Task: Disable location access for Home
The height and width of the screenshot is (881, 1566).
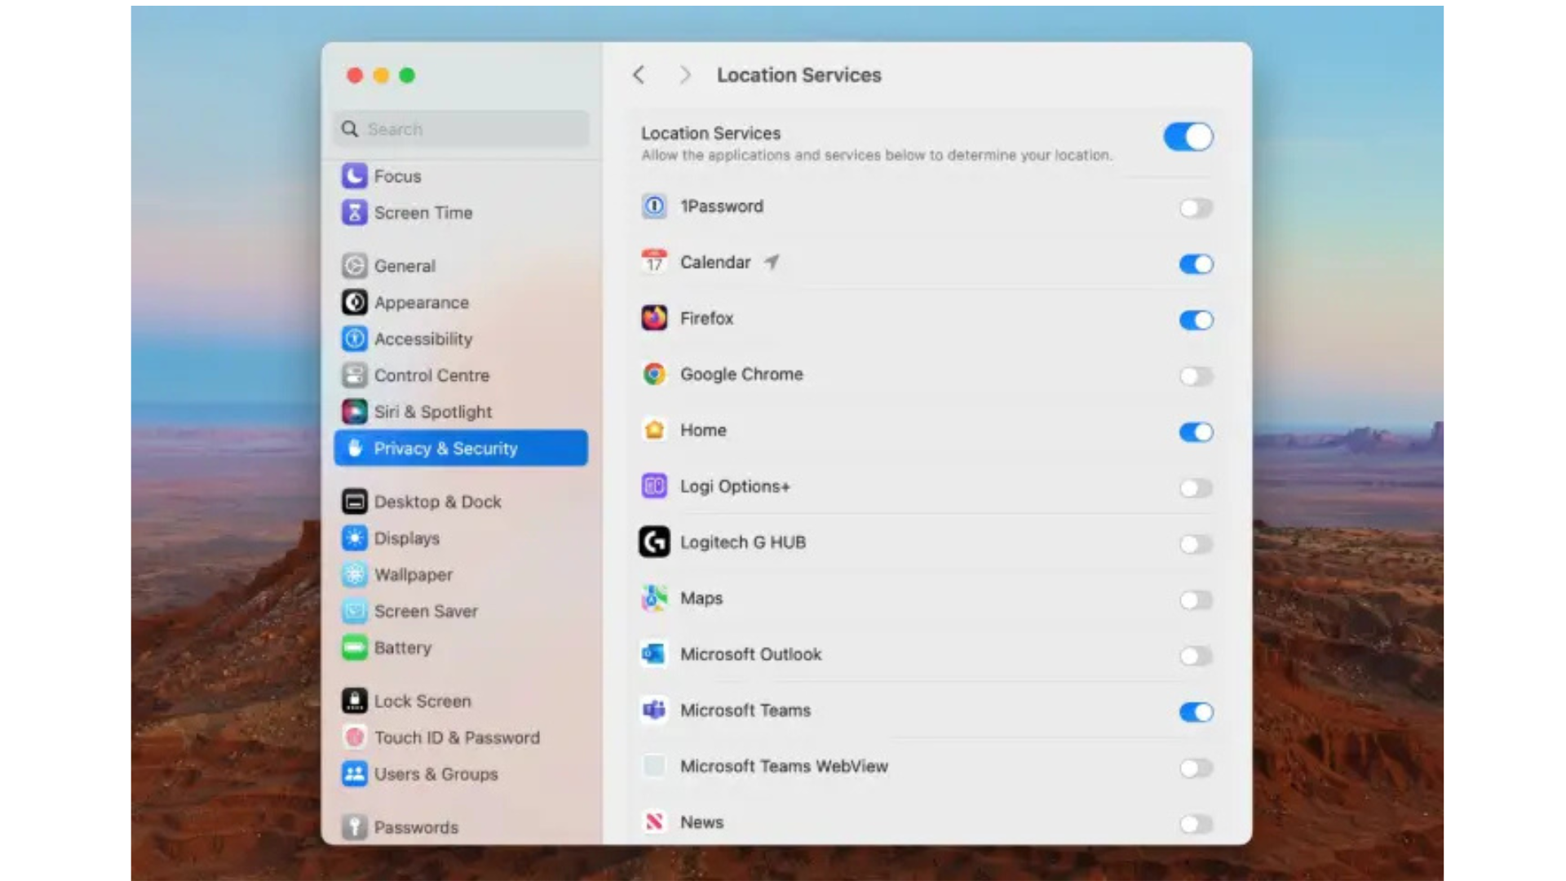Action: (1196, 432)
